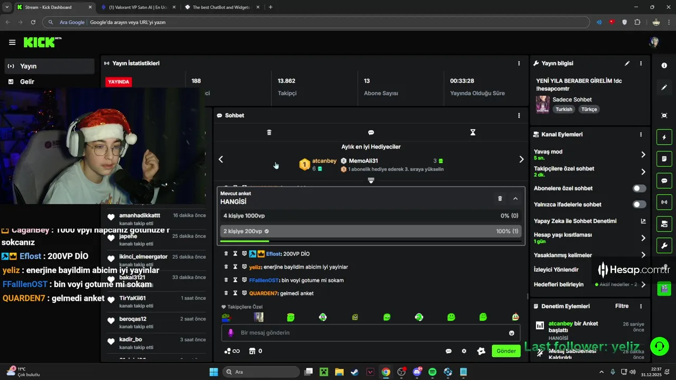
Task: Open Yayın bilgisi three-dot menu
Action: coord(641,63)
